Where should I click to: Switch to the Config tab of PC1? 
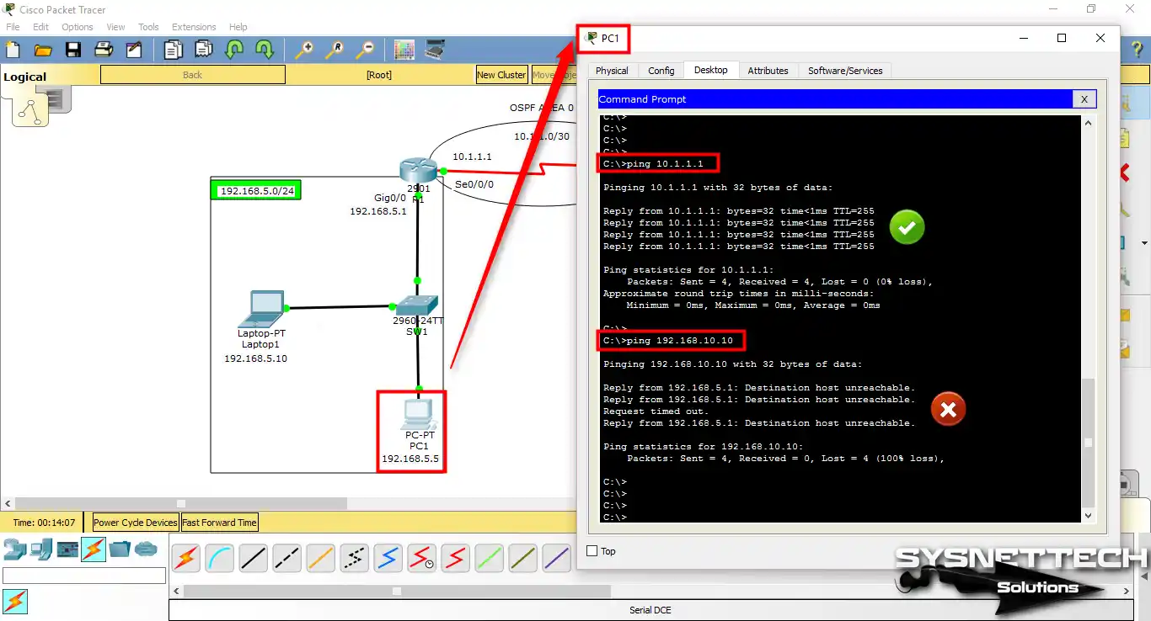[661, 71]
